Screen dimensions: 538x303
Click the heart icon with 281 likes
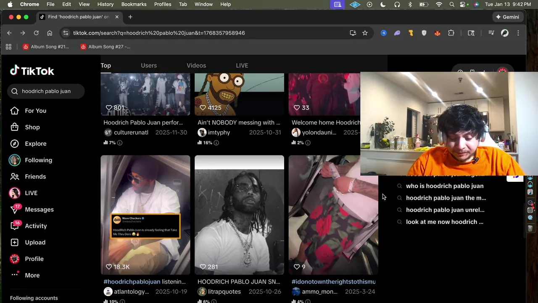pyautogui.click(x=203, y=267)
